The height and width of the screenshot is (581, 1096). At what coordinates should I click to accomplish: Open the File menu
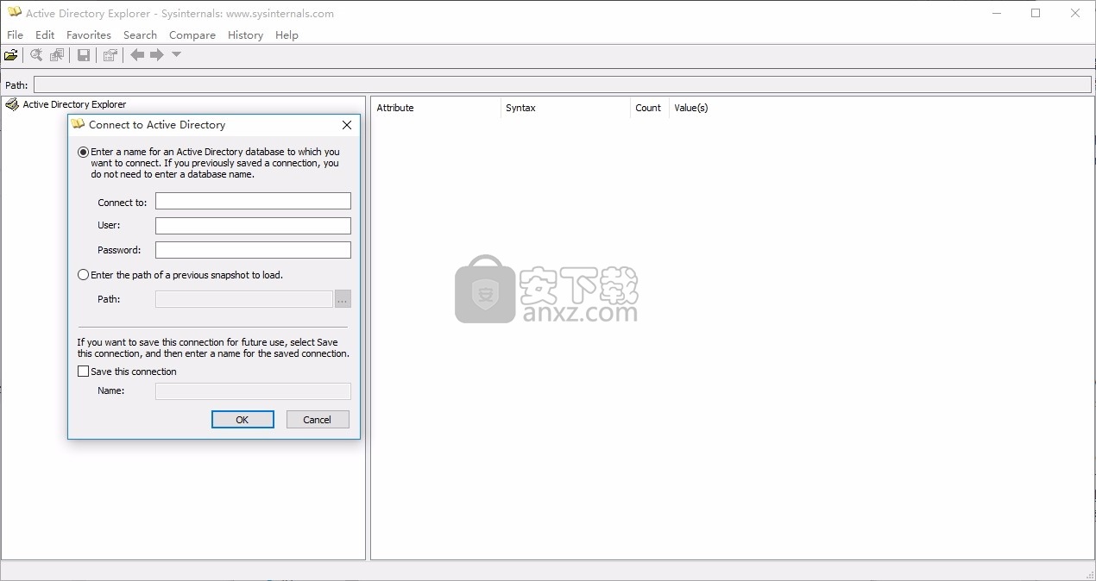pyautogui.click(x=15, y=35)
